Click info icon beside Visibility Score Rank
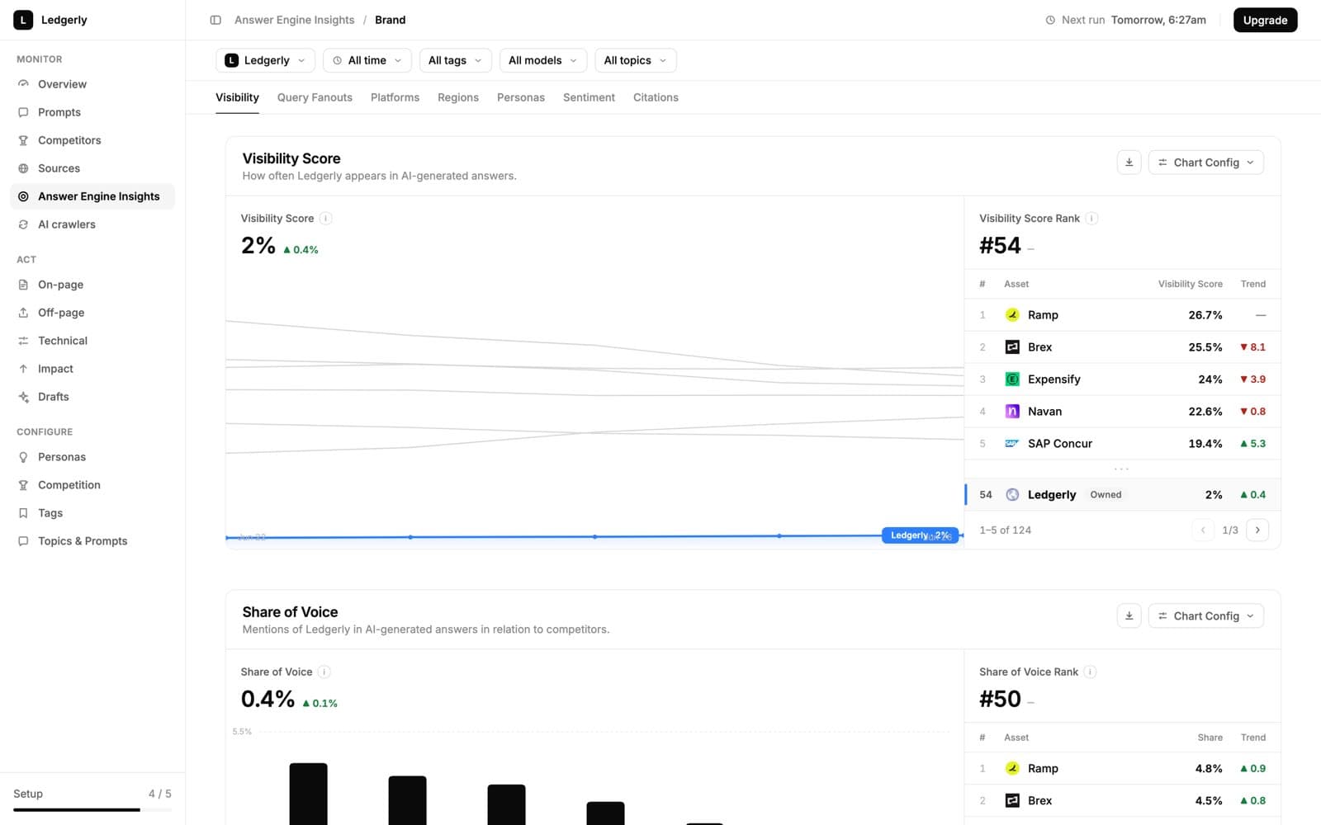Viewport: 1321px width, 825px height. [x=1091, y=219]
